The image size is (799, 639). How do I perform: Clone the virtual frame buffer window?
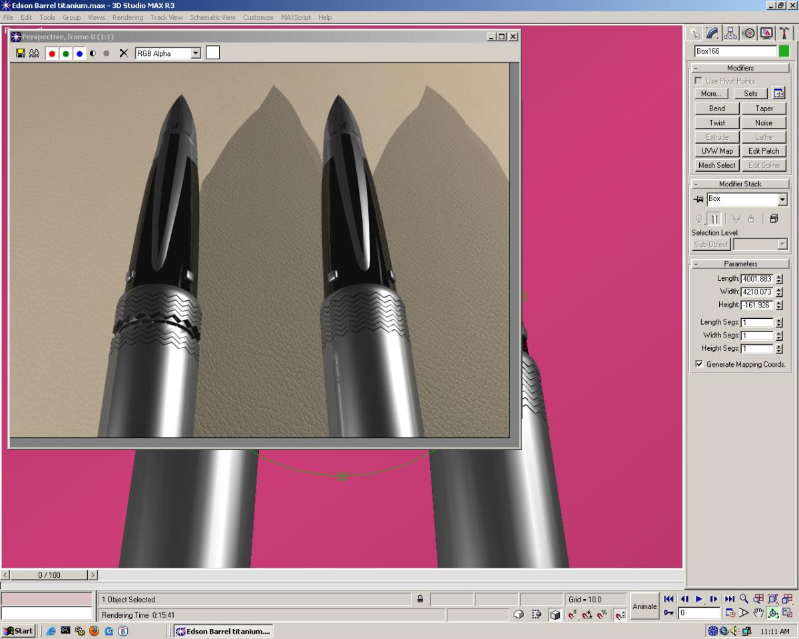(34, 53)
